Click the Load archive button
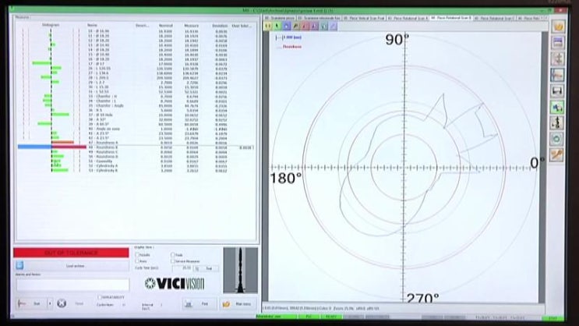Image resolution: width=579 pixels, height=326 pixels. (72, 266)
